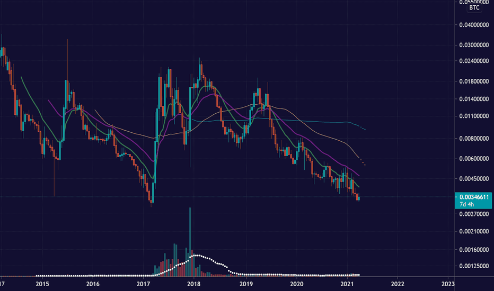Click the 2023 time axis label

pos(448,284)
